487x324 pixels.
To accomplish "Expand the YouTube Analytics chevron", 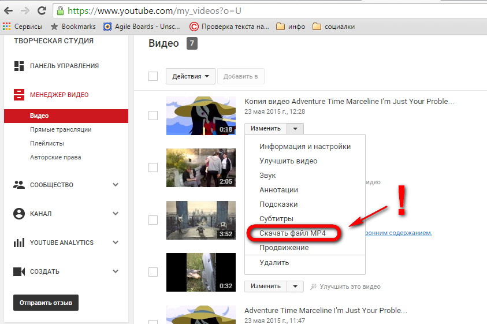I will (x=116, y=243).
